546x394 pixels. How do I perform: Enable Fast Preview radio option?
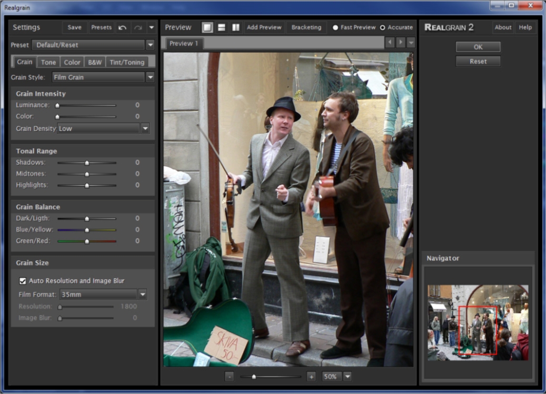pyautogui.click(x=335, y=27)
